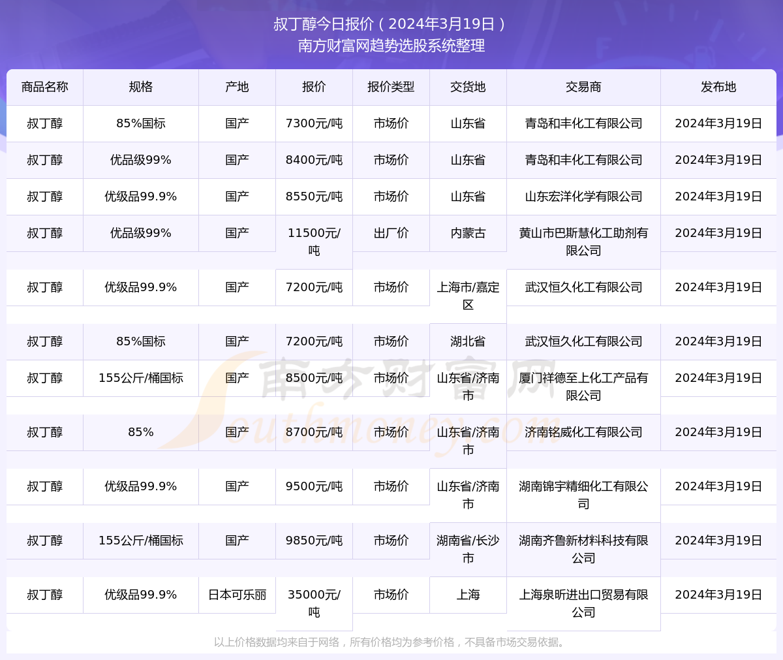Click delivery place 湖南省/长沙市
Screen dimensions: 783x660
tap(468, 549)
